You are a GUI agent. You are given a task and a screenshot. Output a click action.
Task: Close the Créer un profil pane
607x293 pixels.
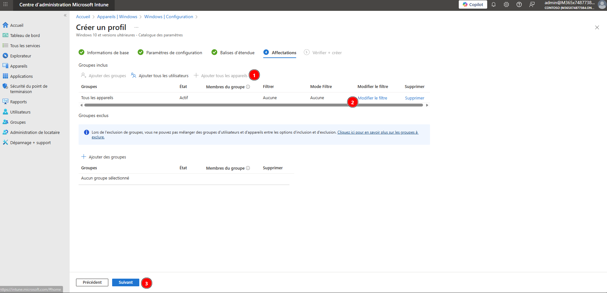[x=597, y=27]
